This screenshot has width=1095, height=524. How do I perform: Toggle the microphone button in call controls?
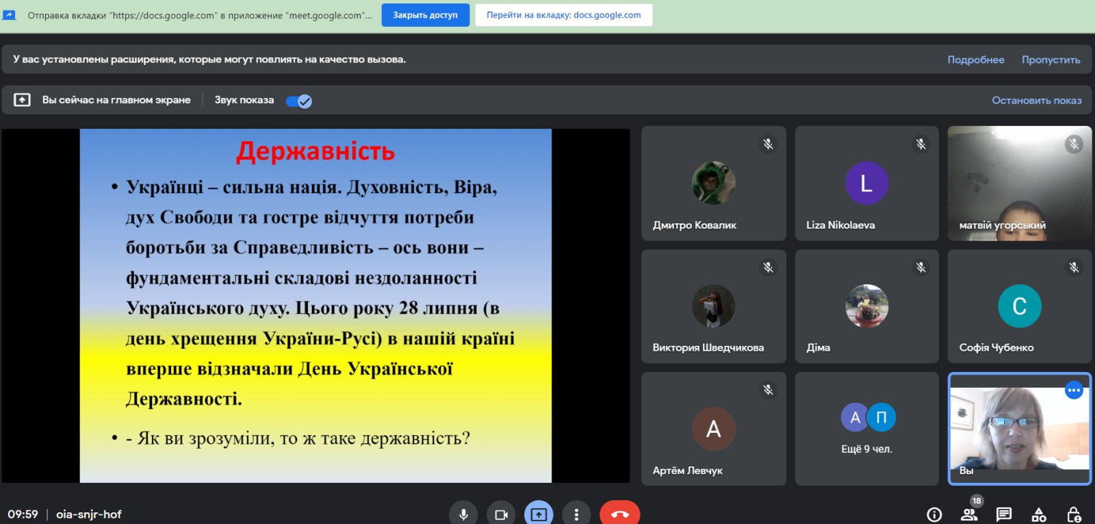coord(463,514)
